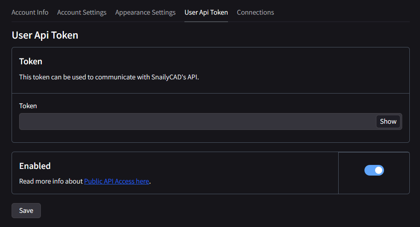Open the Connections tab

point(255,12)
